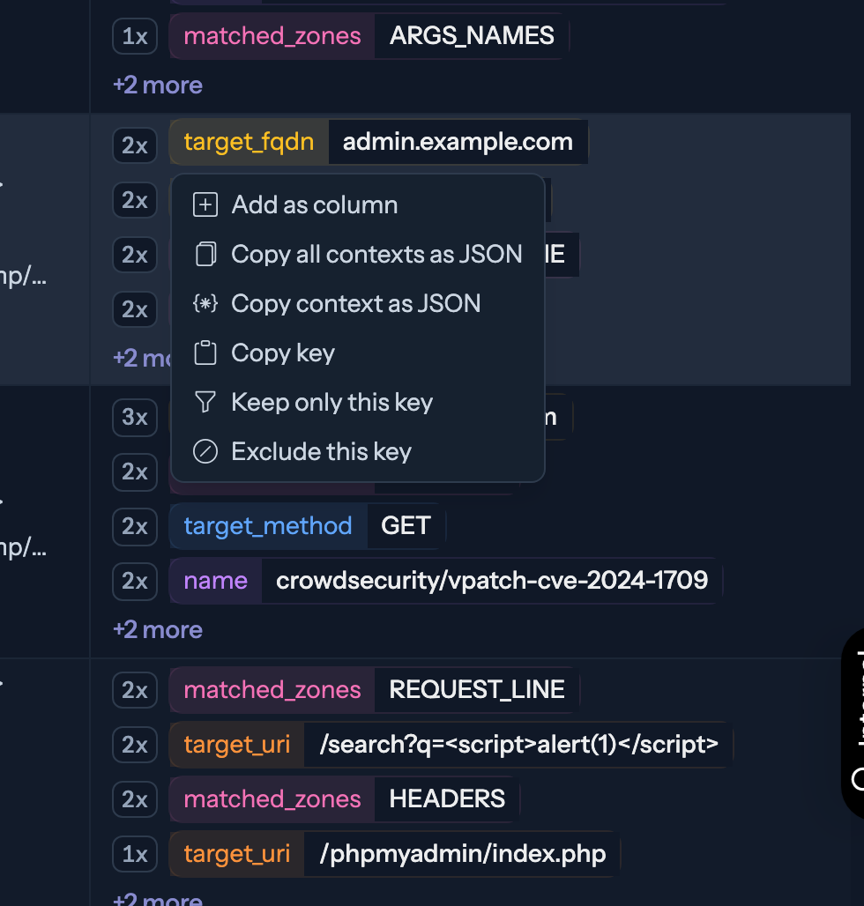Viewport: 864px width, 906px height.
Task: Click 2x count badge beside target_fqdn
Action: coord(135,145)
